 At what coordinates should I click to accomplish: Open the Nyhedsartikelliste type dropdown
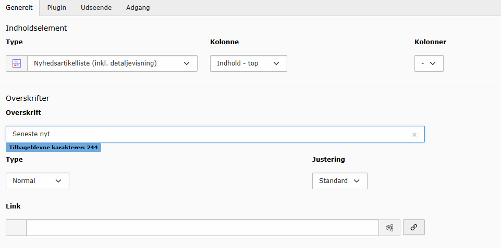point(112,63)
